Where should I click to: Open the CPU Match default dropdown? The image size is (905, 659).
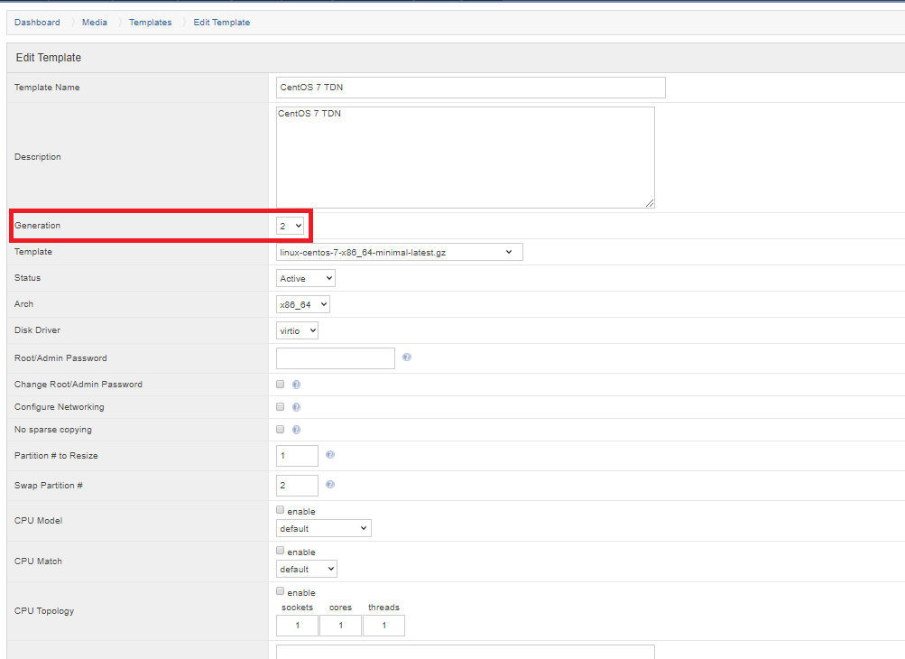pyautogui.click(x=307, y=569)
